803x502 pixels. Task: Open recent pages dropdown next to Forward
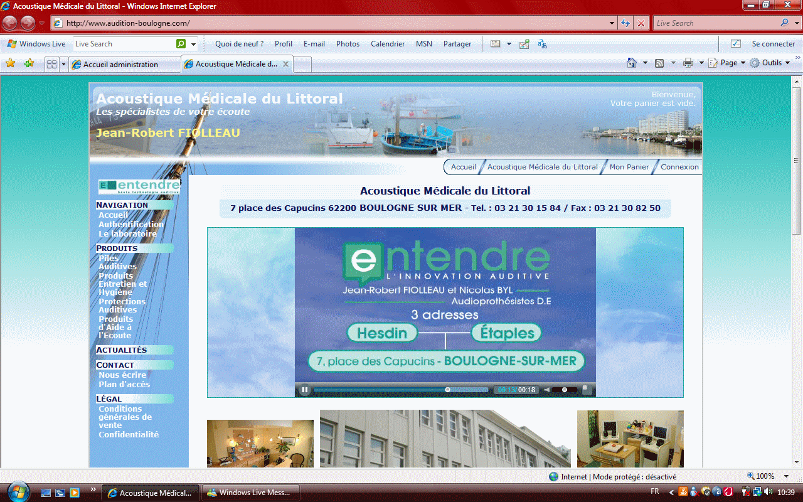point(42,23)
